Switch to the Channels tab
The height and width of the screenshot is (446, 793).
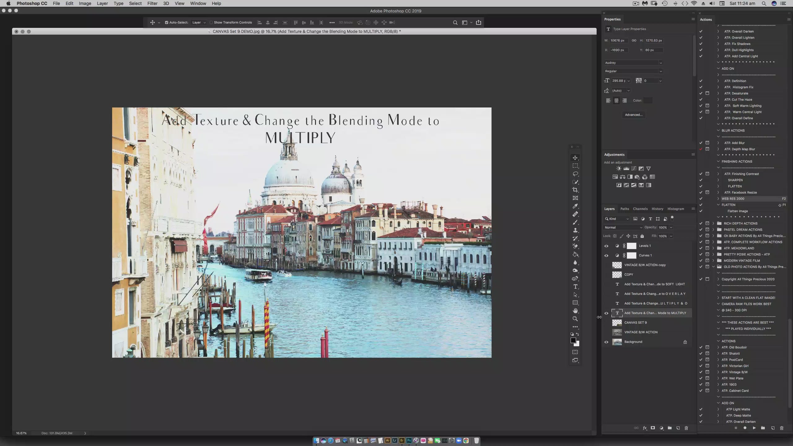pyautogui.click(x=640, y=209)
